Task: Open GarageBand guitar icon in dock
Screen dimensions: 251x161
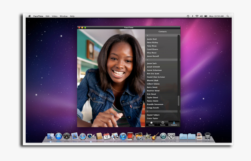Action: coord(155,136)
